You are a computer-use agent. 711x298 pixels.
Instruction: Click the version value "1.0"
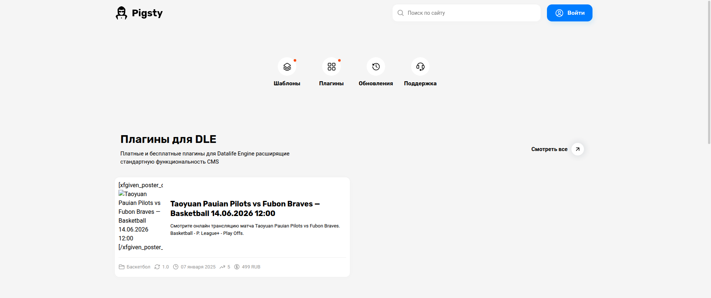pyautogui.click(x=166, y=267)
